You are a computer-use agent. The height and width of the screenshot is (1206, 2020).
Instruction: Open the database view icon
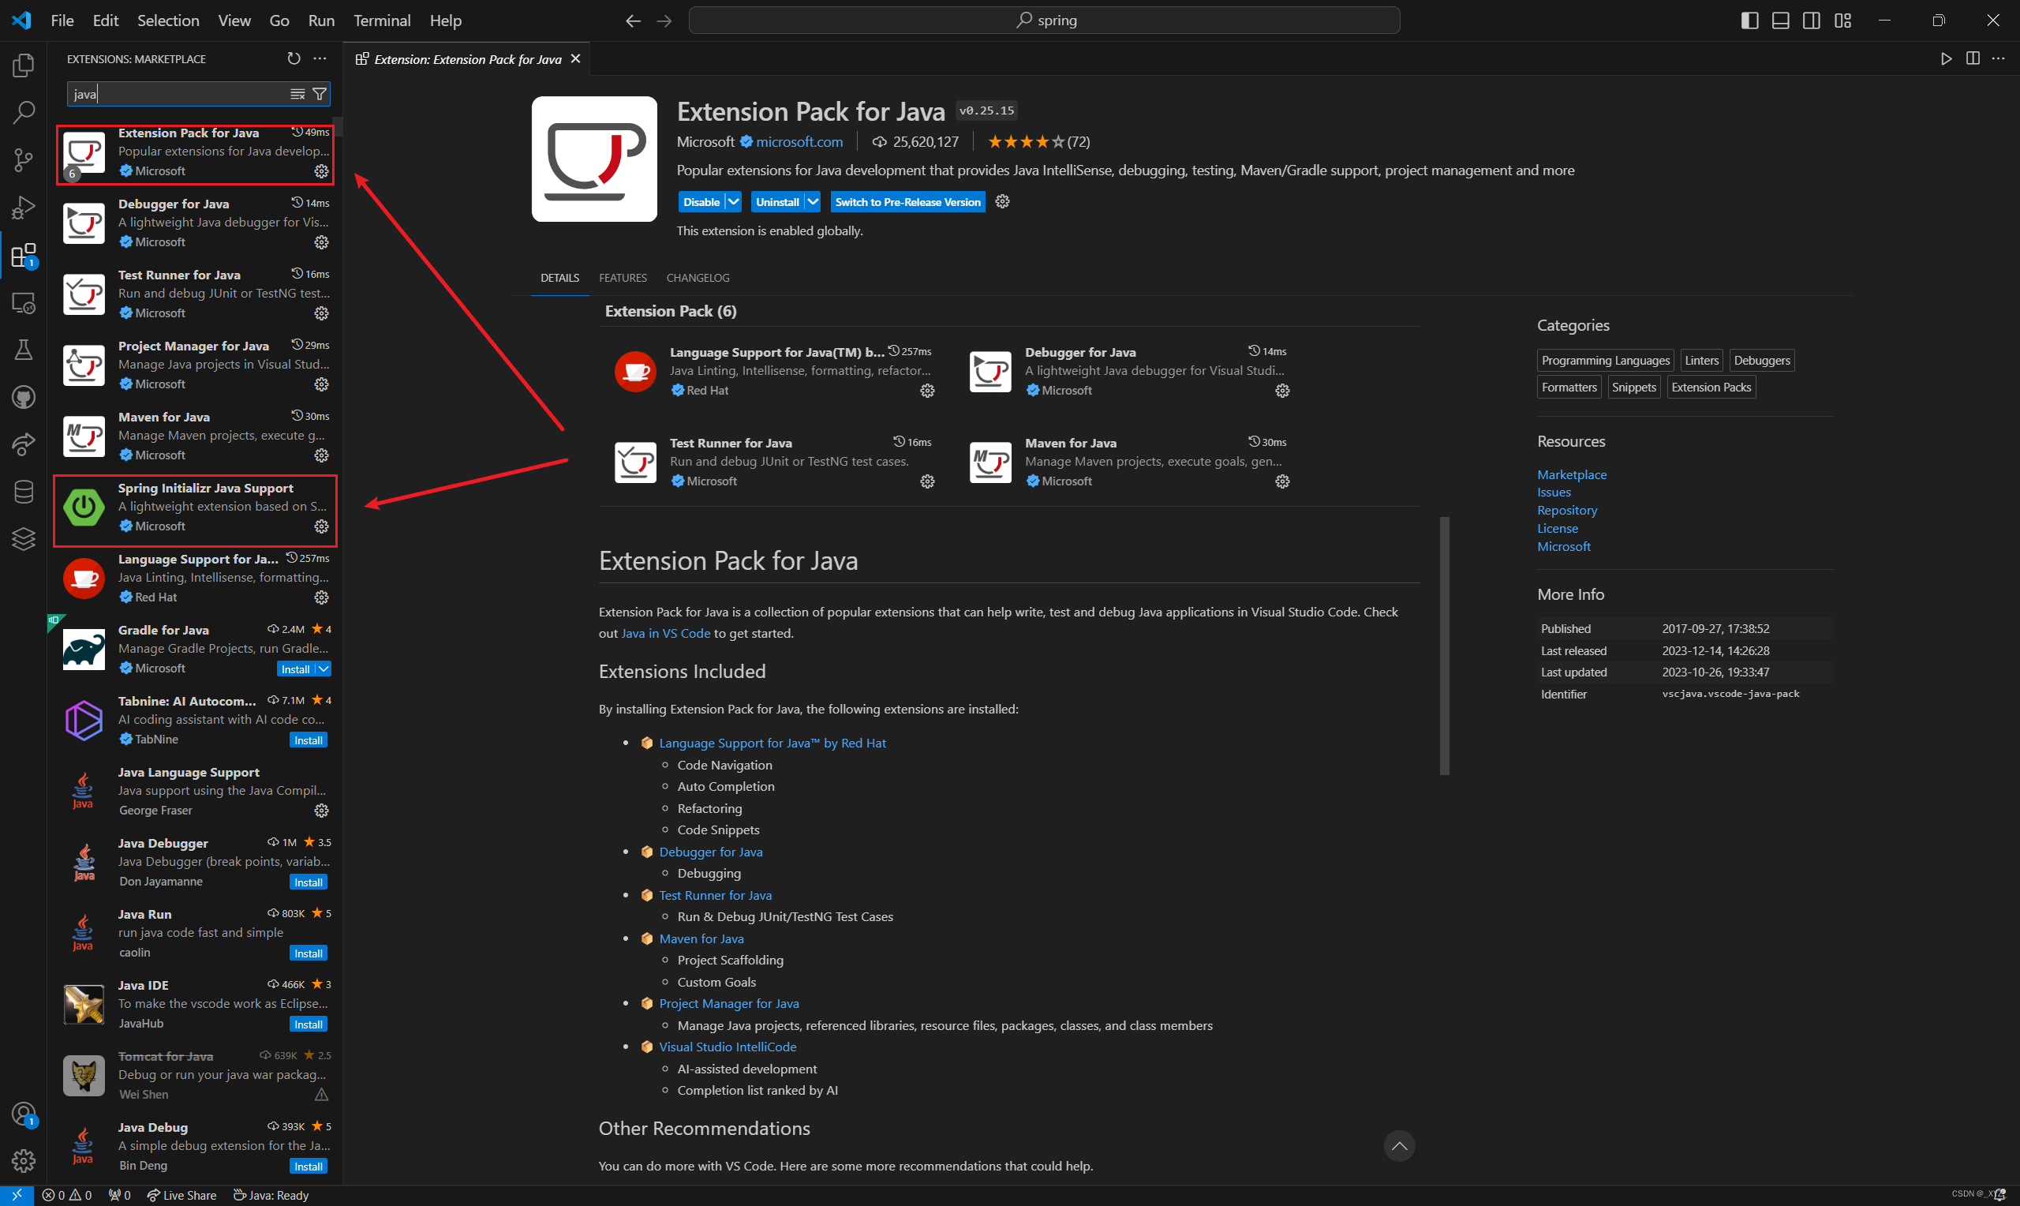tap(24, 492)
